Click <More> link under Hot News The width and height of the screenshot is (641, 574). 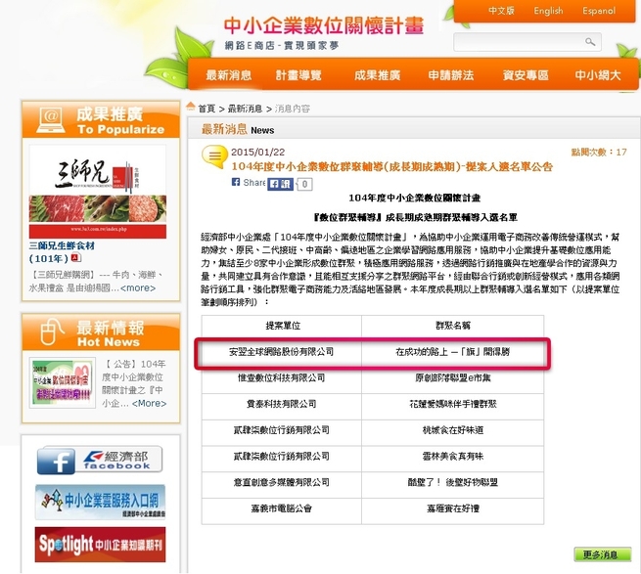point(149,403)
